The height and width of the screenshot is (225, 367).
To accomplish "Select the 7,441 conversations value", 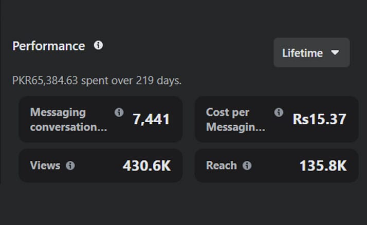I will [x=151, y=120].
